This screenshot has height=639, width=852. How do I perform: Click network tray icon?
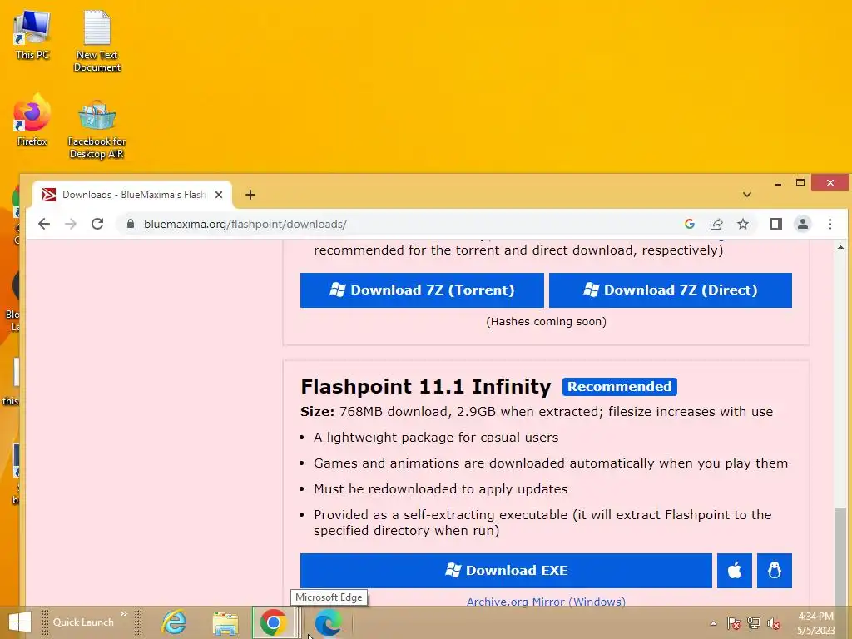[x=754, y=623]
